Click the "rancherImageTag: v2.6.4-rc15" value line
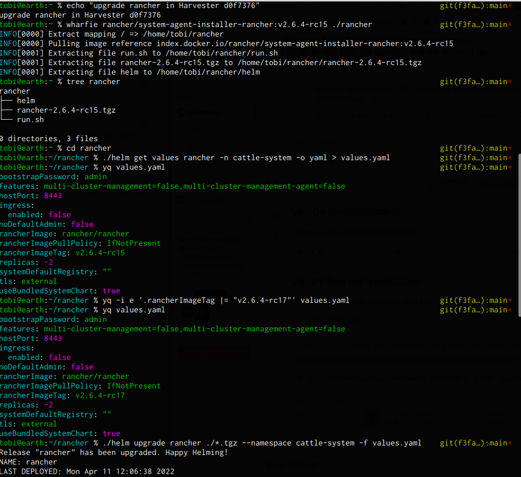 coord(62,253)
